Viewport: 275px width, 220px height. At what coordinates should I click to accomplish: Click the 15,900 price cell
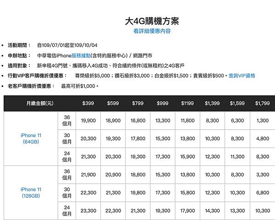(187, 157)
